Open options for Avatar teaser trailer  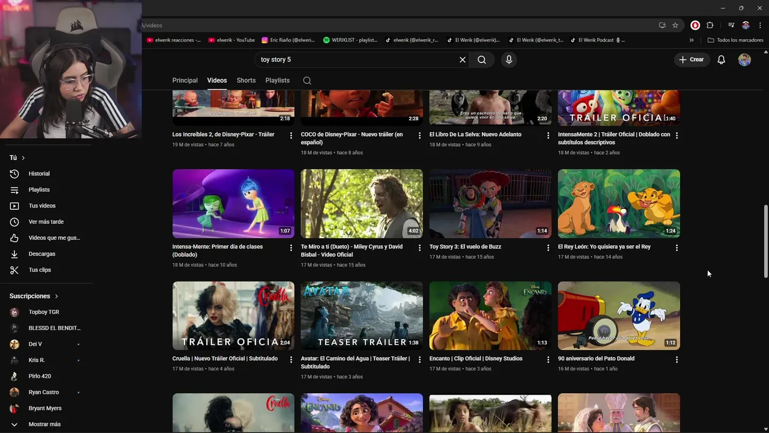pos(419,360)
